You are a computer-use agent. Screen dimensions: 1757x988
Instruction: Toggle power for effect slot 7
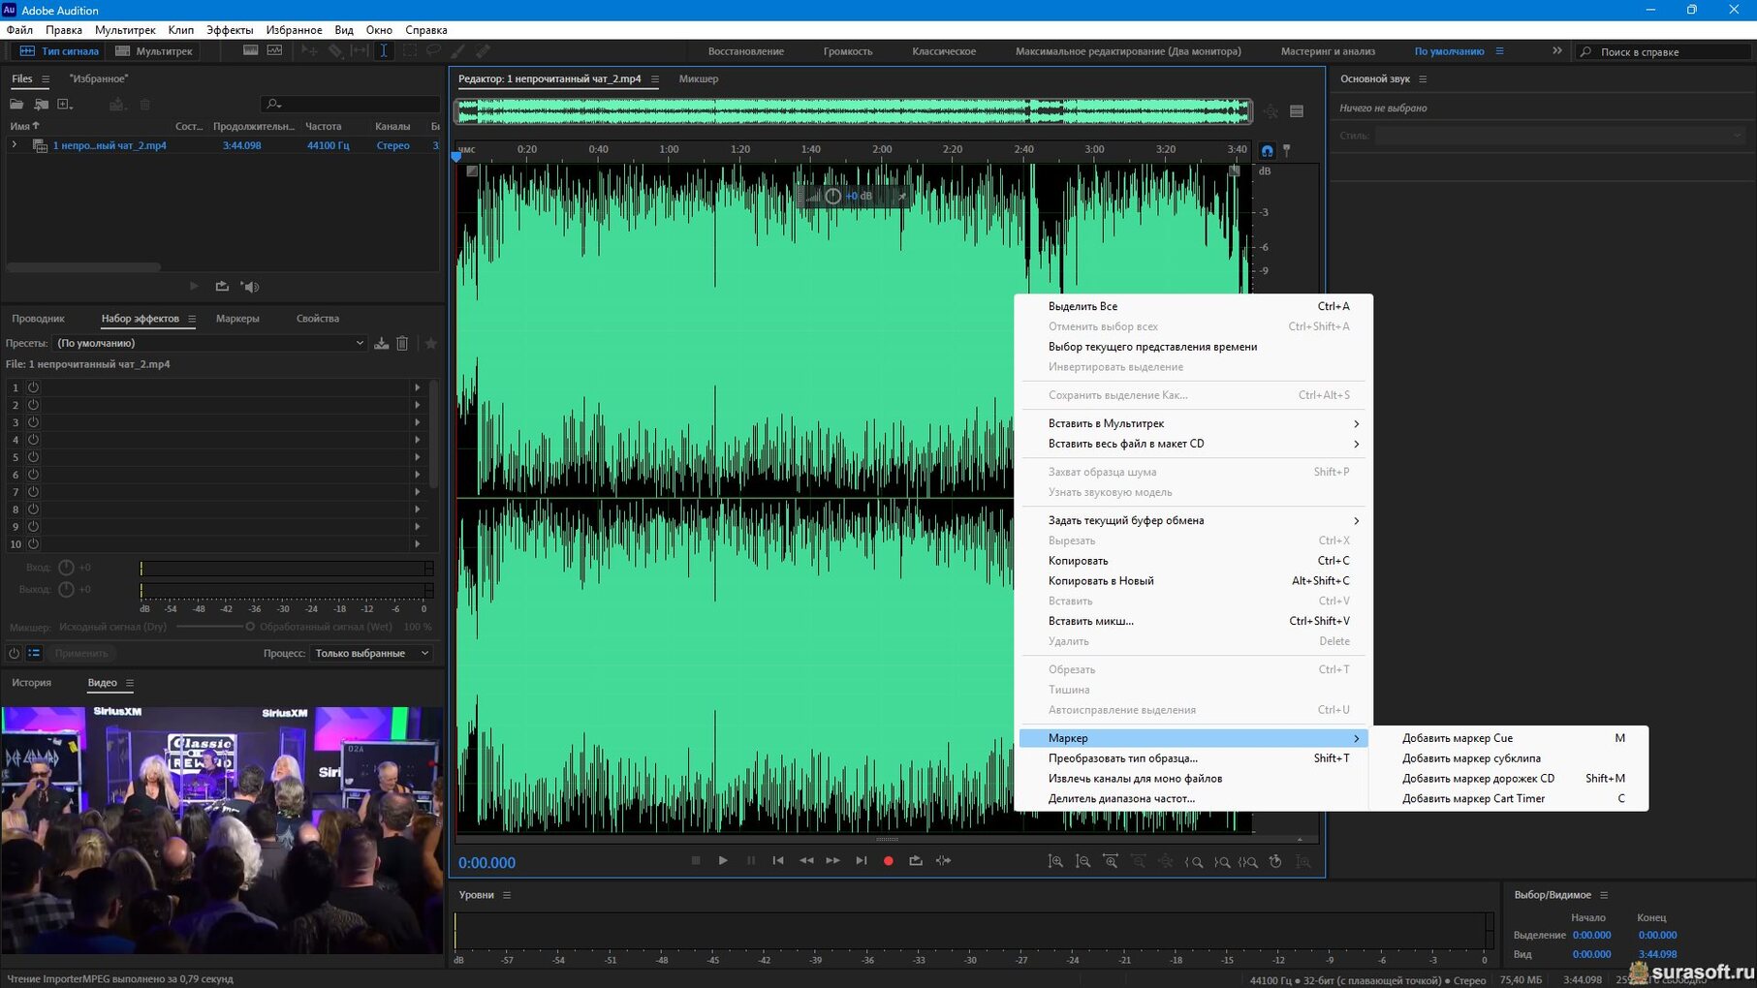click(33, 492)
